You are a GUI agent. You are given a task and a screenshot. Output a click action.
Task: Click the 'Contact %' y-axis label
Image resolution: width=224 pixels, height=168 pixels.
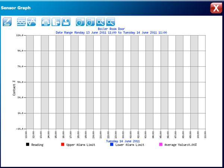pyautogui.click(x=14, y=88)
